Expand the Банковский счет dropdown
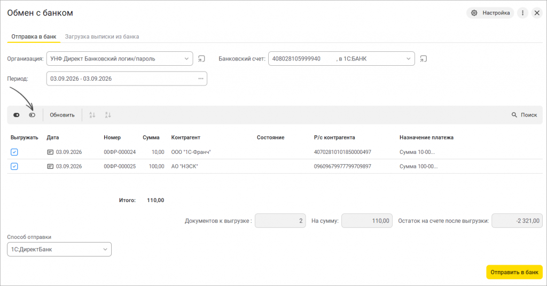547x286 pixels. click(x=409, y=59)
